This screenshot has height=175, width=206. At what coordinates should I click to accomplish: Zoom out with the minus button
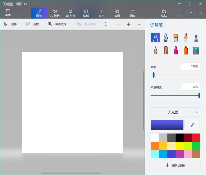[117, 24]
